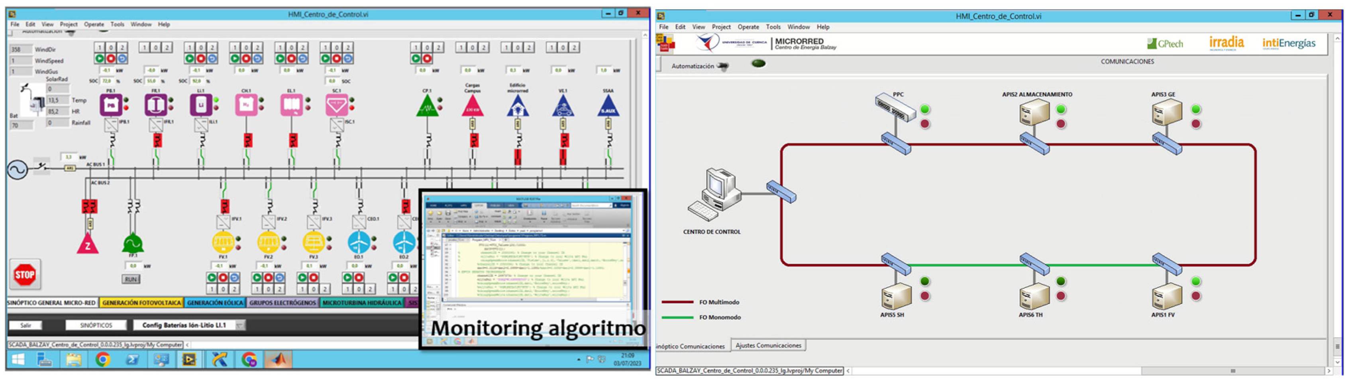
Task: Select the LI.1 lithium battery icon
Action: coord(201,105)
